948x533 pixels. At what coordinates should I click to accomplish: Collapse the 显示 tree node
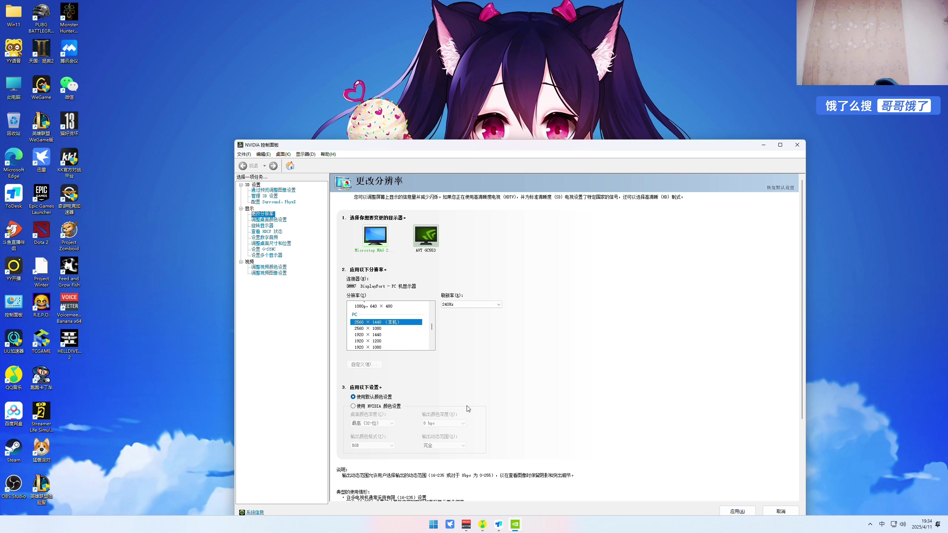tap(241, 208)
